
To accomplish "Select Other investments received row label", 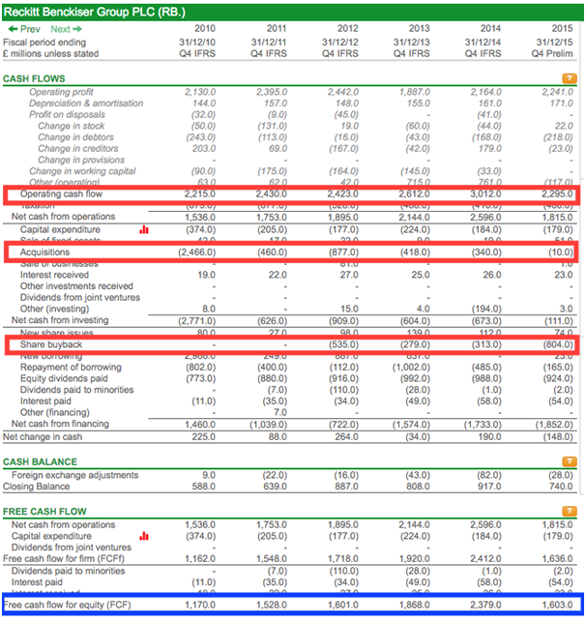I will tap(76, 286).
